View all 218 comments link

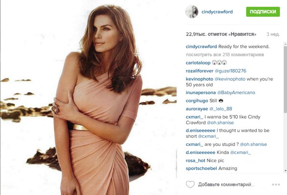pyautogui.click(x=225, y=55)
